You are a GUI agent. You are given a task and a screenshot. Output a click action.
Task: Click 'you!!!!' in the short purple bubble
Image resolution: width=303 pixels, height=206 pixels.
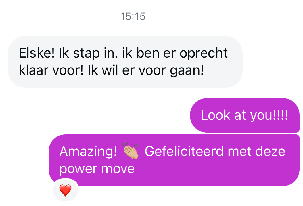tap(269, 116)
